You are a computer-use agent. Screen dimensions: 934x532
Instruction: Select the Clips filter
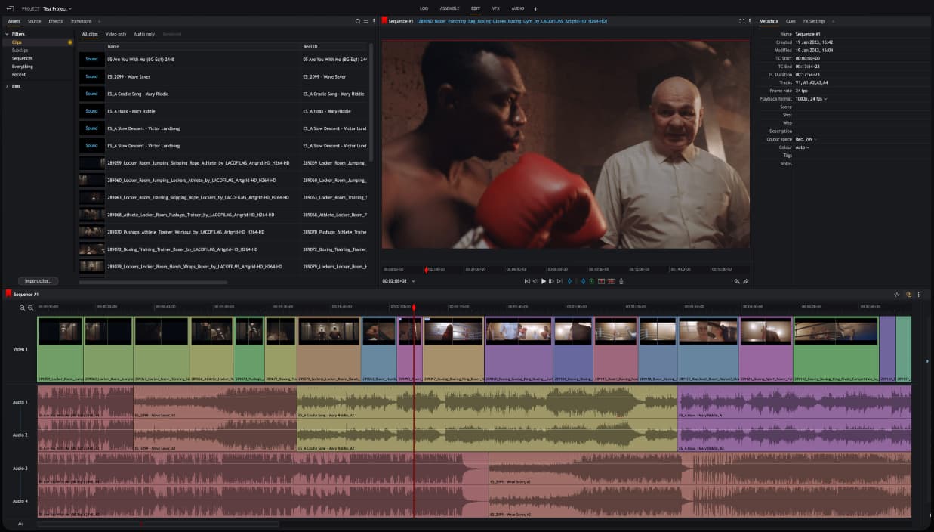17,42
